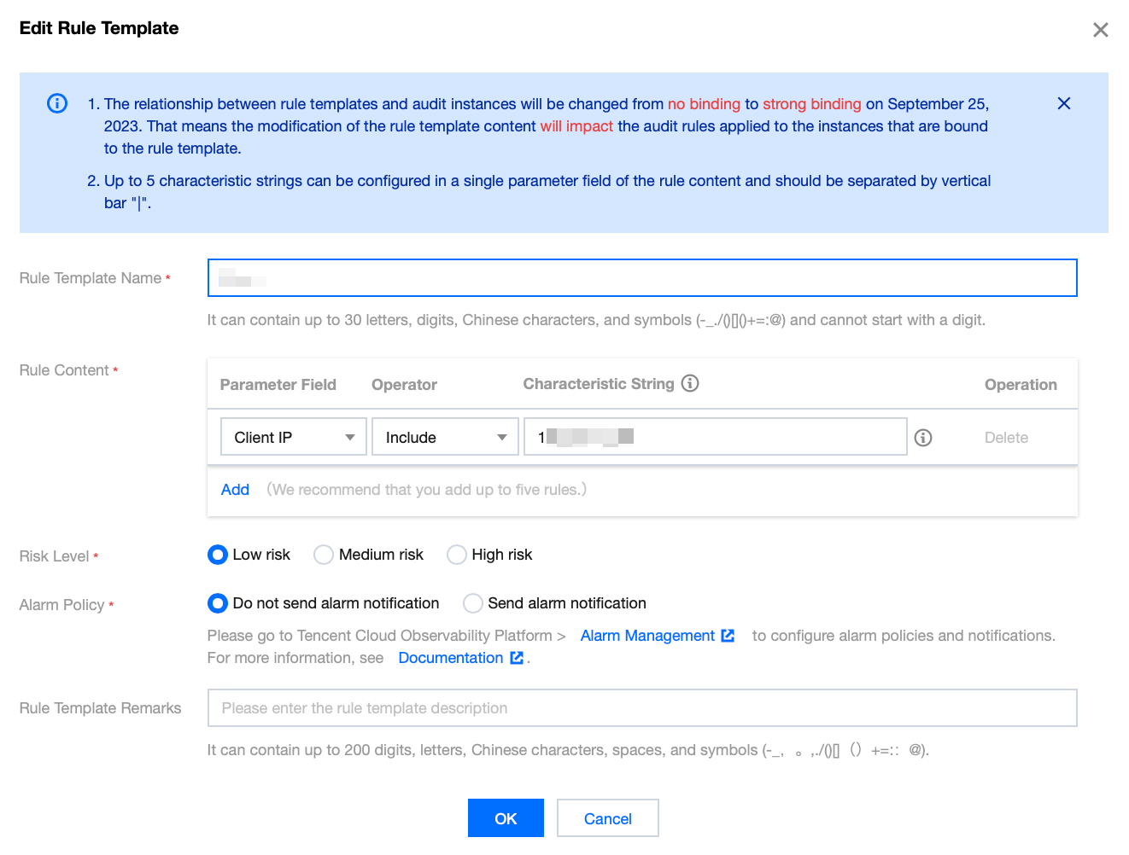1129x855 pixels.
Task: Click the blue info icon in the notice banner
Action: (x=57, y=103)
